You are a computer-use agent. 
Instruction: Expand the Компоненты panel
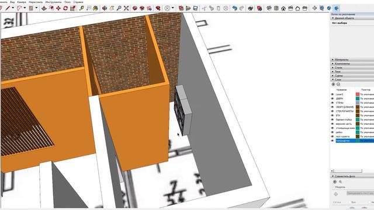pos(352,64)
